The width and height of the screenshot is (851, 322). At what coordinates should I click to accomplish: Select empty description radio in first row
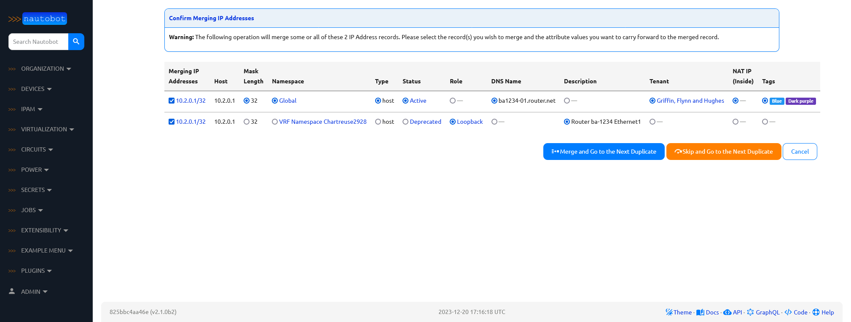[x=567, y=101]
